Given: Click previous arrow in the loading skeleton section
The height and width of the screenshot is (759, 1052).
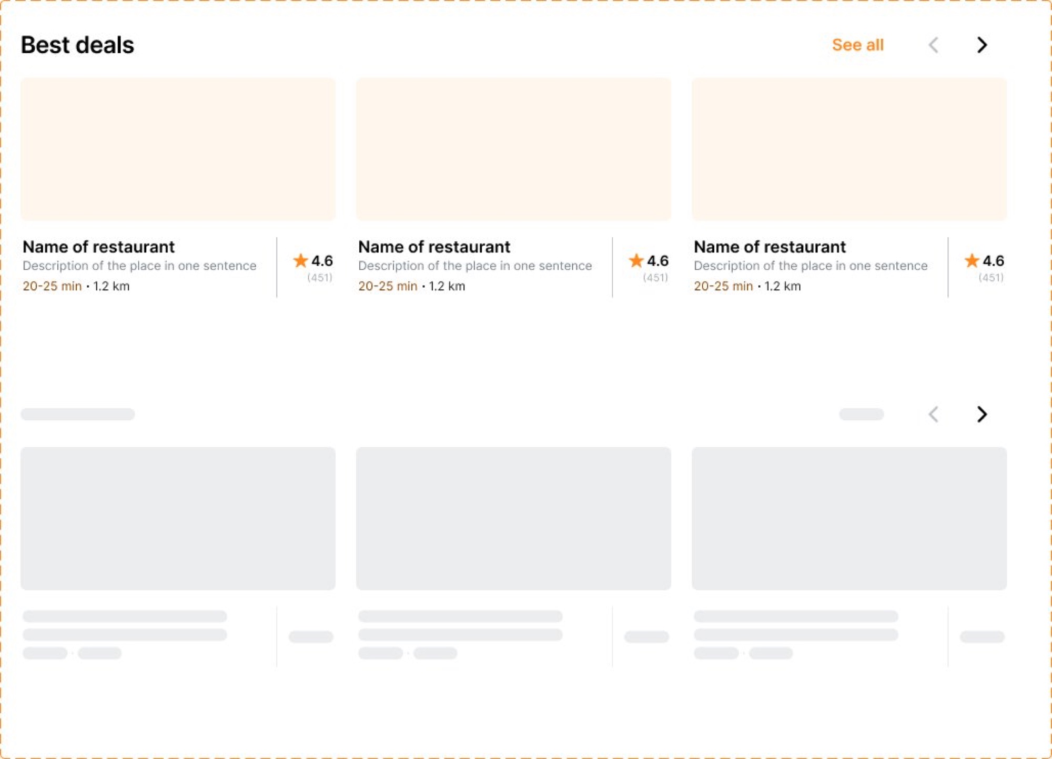Looking at the screenshot, I should tap(934, 414).
